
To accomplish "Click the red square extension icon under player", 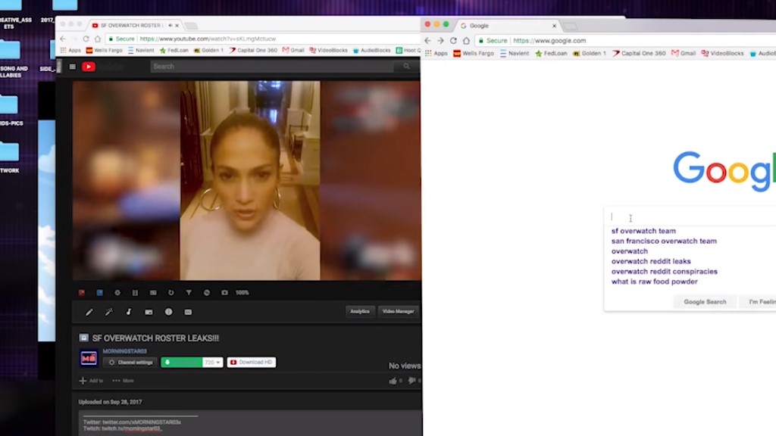I will 82,293.
